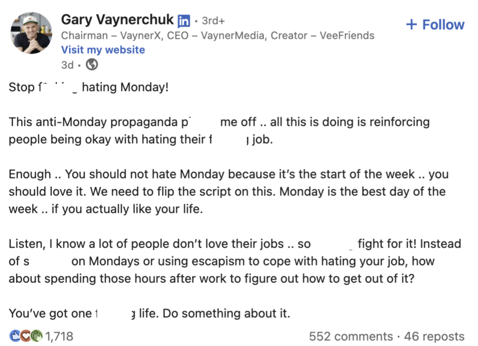The height and width of the screenshot is (346, 478).
Task: Open the 'Visit my website' link
Action: pos(103,50)
